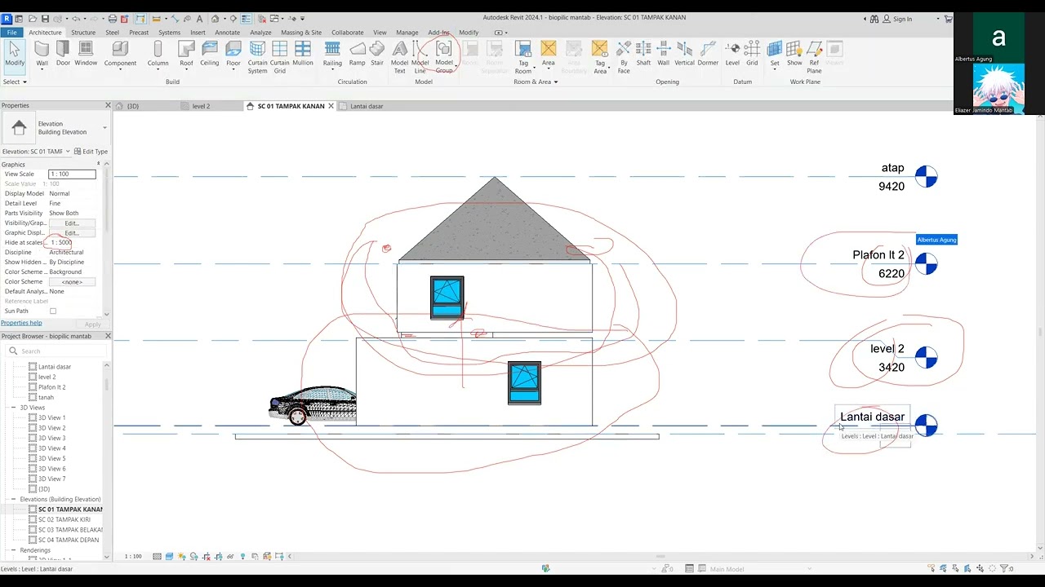Select the Dormer opening tool

coord(708,54)
